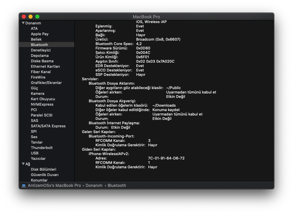Open Apple Pay hardware entry
The image size is (293, 214).
(x=40, y=34)
